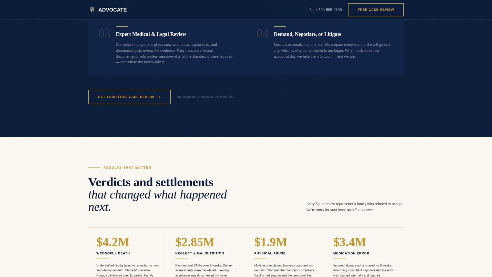
Task: Click the WRONGFUL DEATH category label
Action: 113,253
